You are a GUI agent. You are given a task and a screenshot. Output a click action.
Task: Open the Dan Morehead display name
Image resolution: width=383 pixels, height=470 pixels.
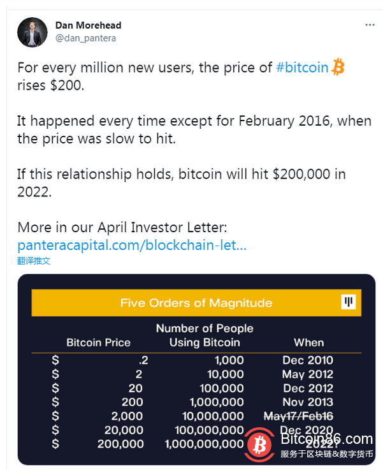coord(88,26)
